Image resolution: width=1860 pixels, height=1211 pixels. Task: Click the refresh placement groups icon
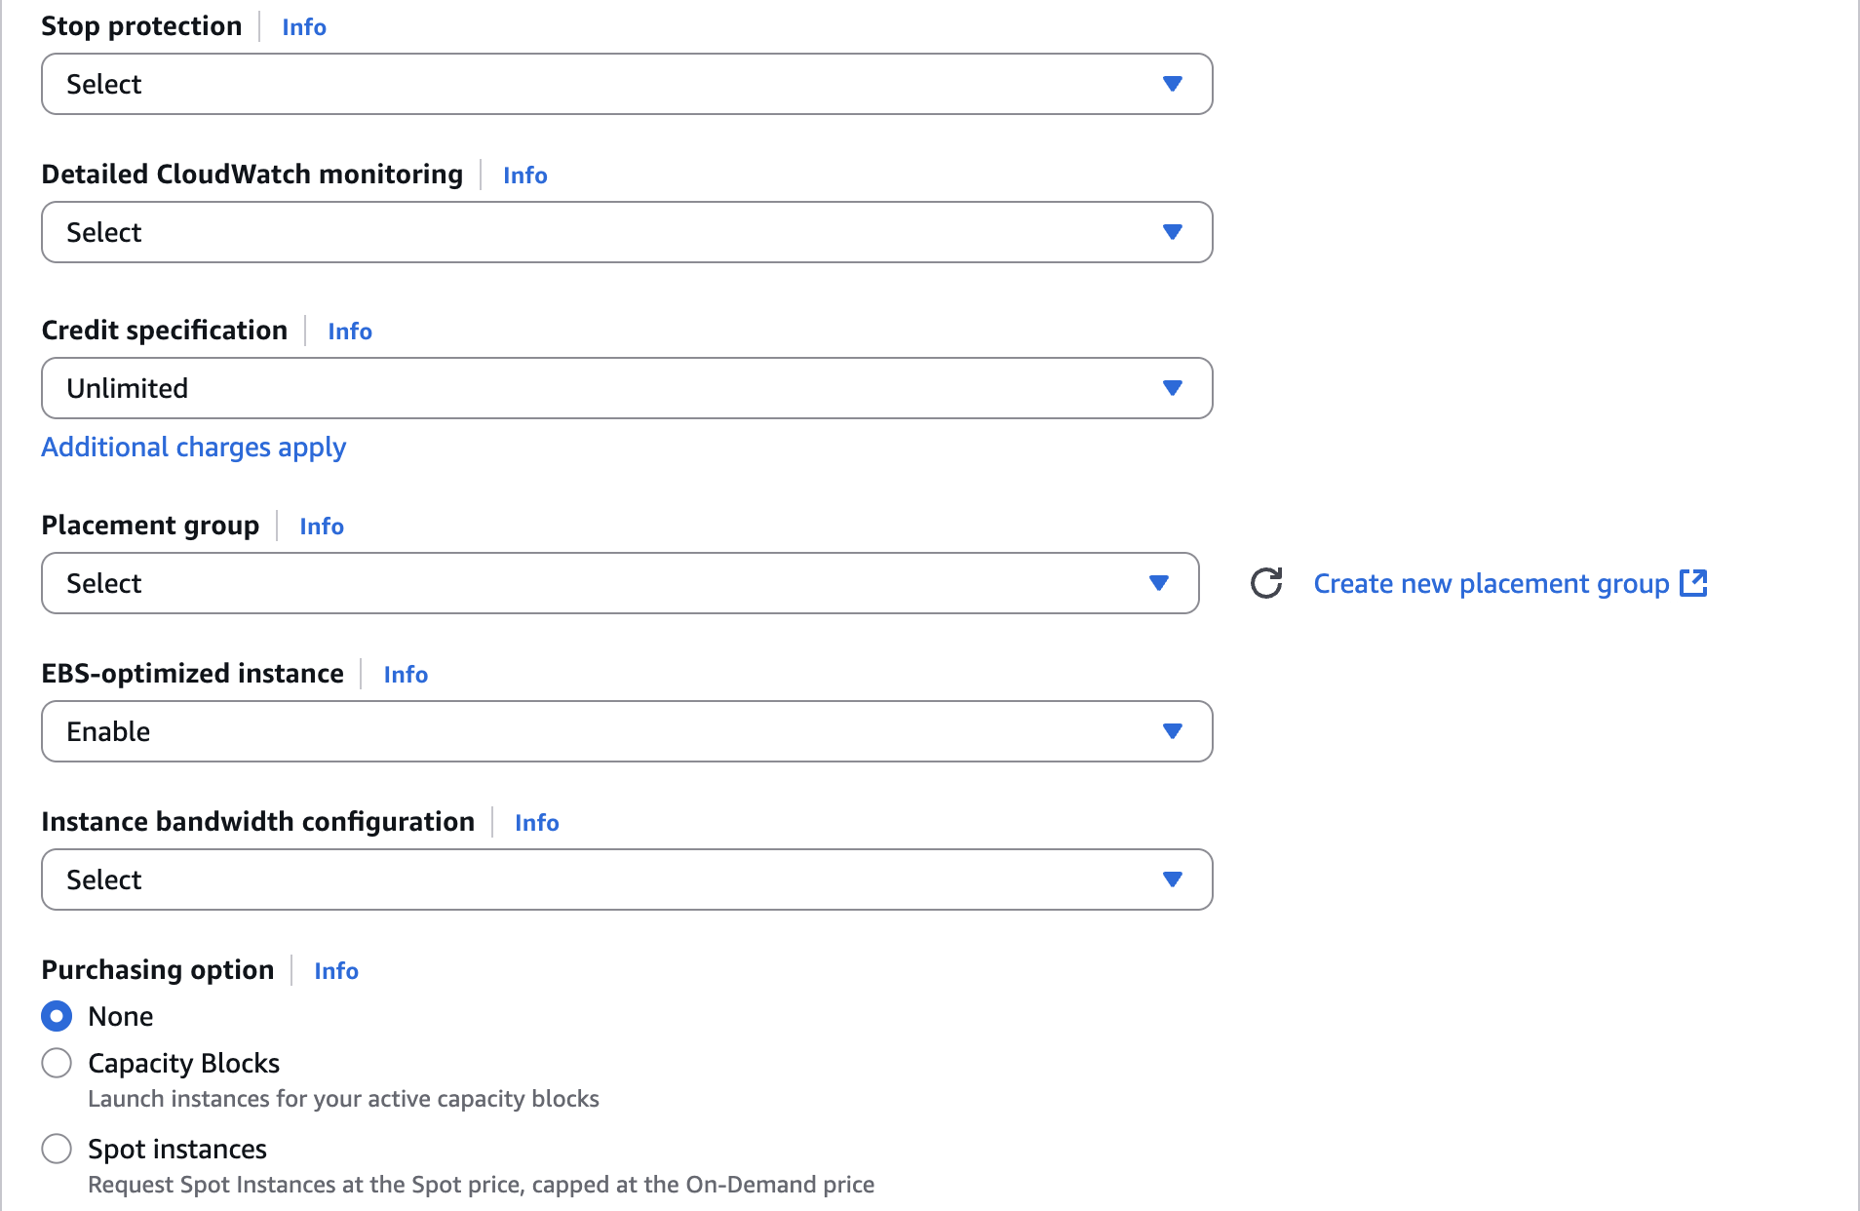tap(1266, 583)
